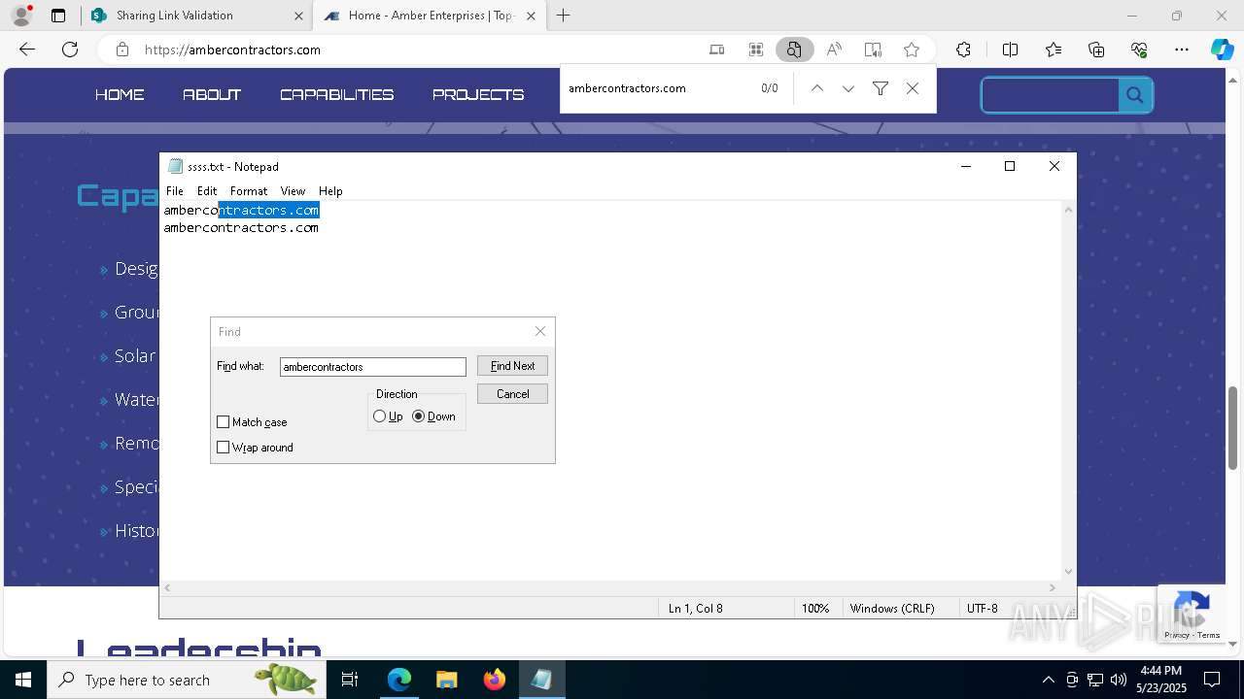Open the Windows Start menu
Viewport: 1244px width, 699px height.
[x=23, y=680]
